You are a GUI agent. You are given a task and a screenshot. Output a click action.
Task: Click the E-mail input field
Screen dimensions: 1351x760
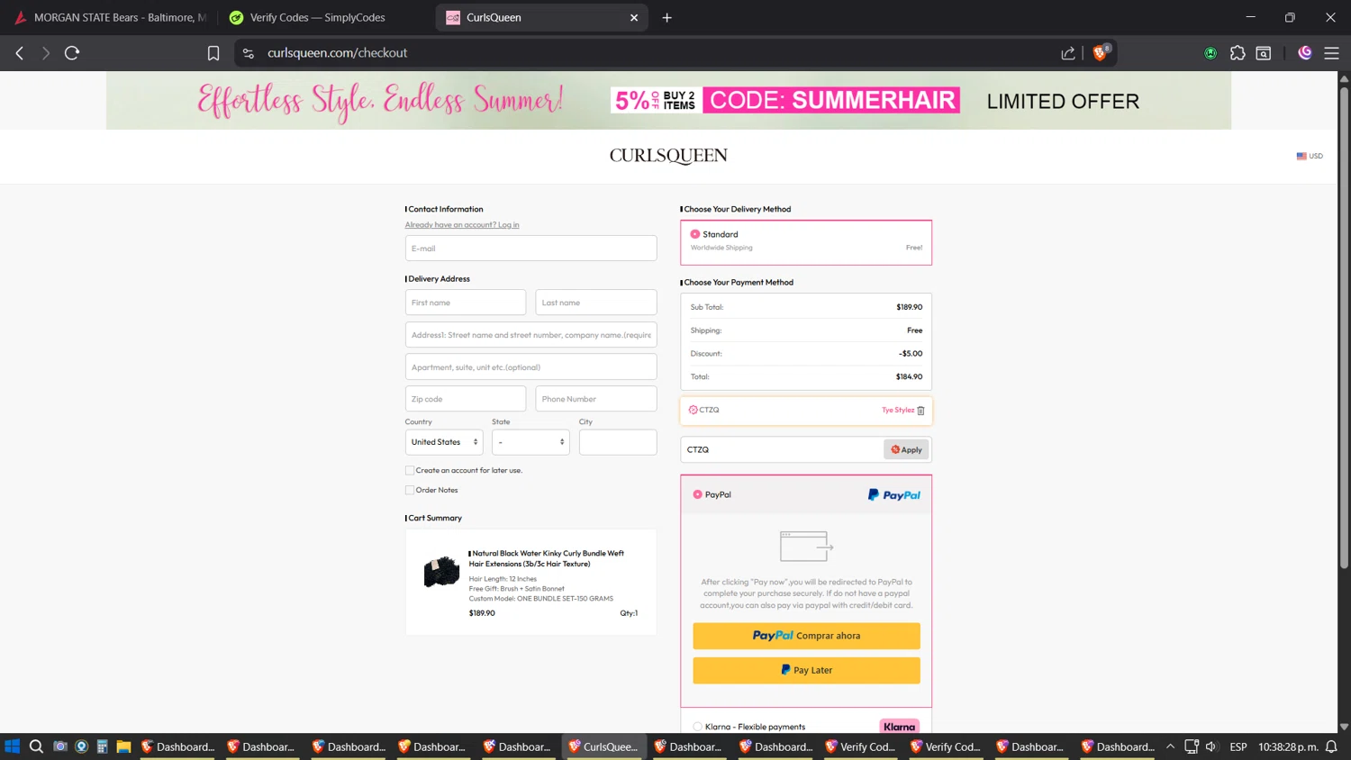point(530,249)
